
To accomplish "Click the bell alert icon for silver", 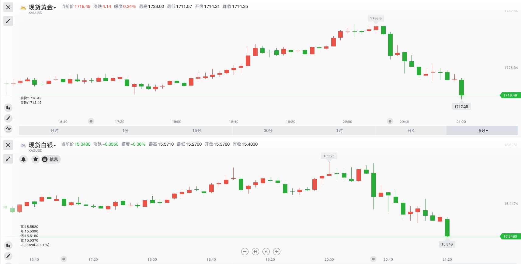I will pyautogui.click(x=23, y=159).
